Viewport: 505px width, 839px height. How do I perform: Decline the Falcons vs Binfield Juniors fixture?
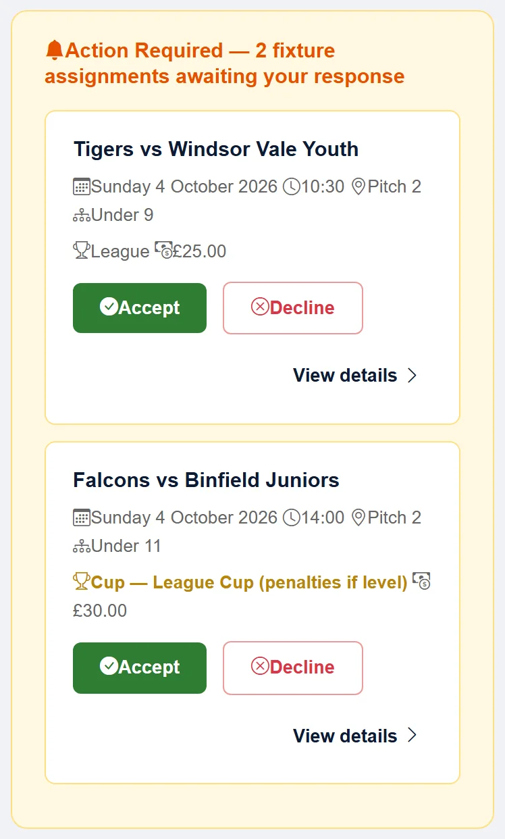(x=293, y=667)
